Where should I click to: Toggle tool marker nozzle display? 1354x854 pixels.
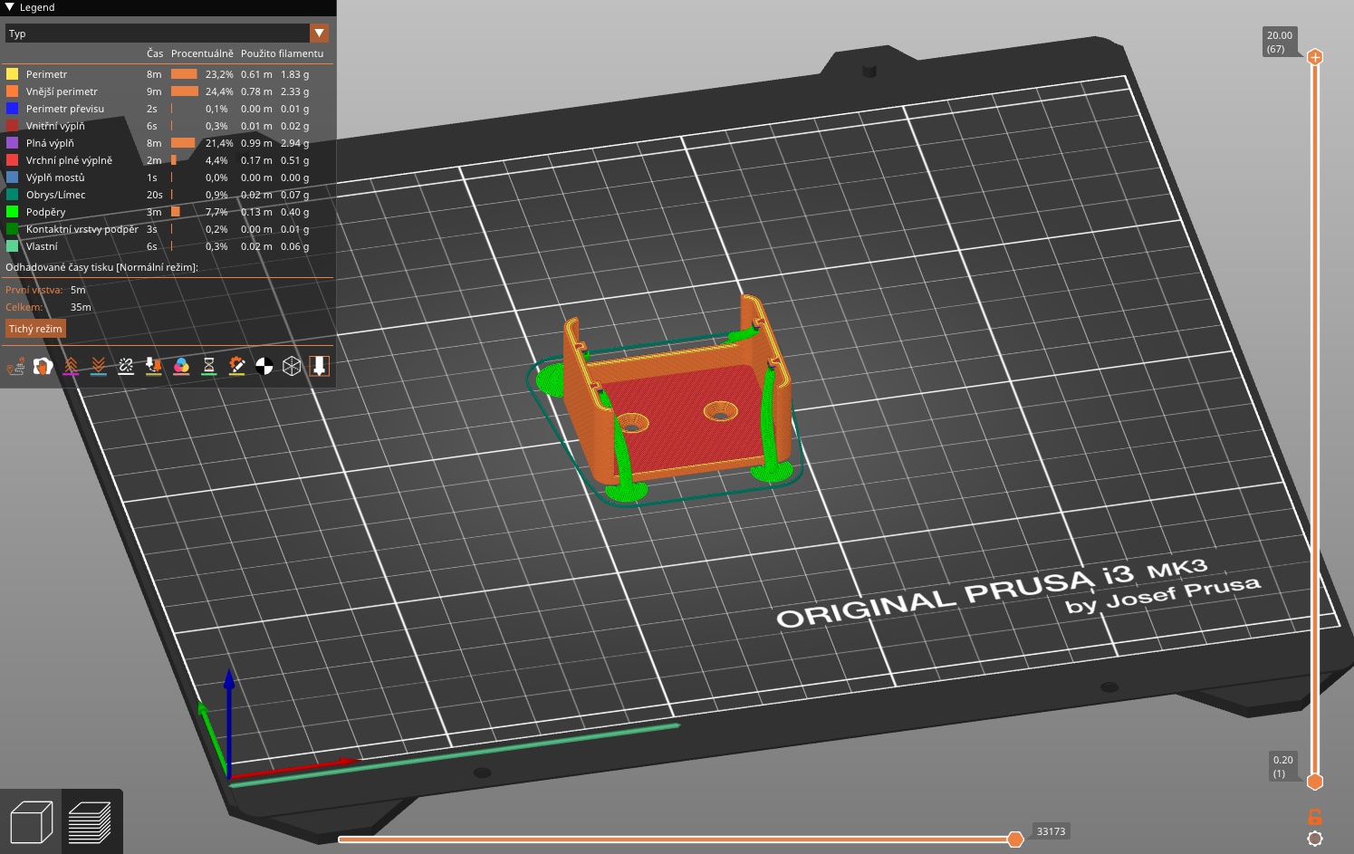(x=319, y=366)
